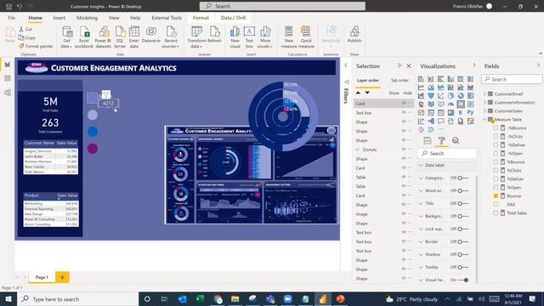
Task: Click the Format painter
Action: tap(36, 46)
